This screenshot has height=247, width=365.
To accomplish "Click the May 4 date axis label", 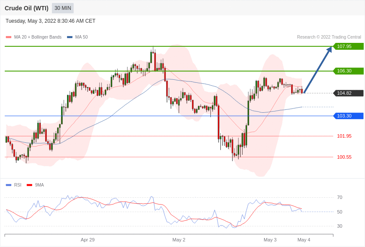I will [x=304, y=240].
